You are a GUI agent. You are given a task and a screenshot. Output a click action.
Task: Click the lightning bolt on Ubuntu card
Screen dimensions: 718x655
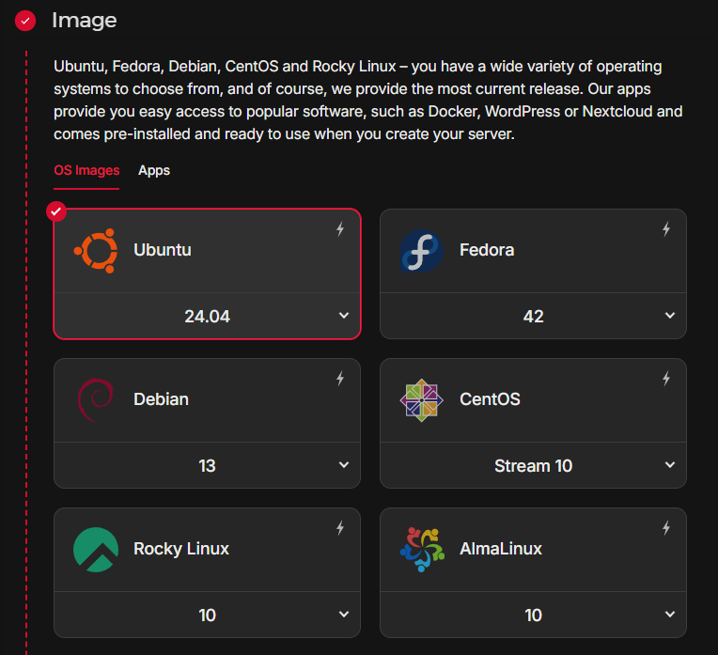(x=340, y=229)
